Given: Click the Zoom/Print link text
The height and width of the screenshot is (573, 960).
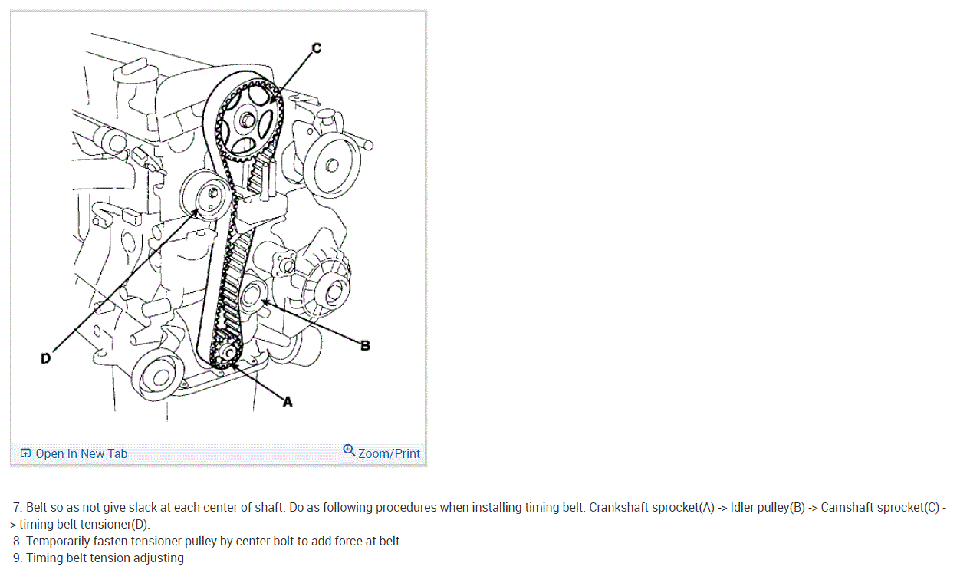Looking at the screenshot, I should click(389, 453).
